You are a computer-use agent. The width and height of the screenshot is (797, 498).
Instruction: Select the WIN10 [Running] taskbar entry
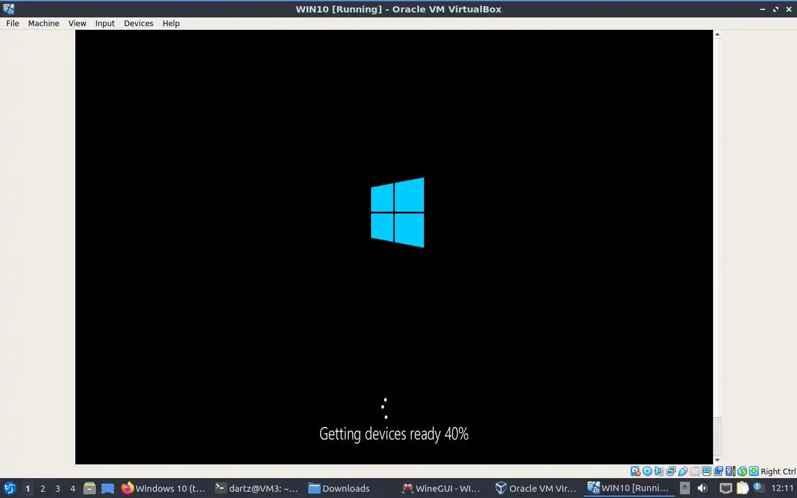pyautogui.click(x=630, y=489)
